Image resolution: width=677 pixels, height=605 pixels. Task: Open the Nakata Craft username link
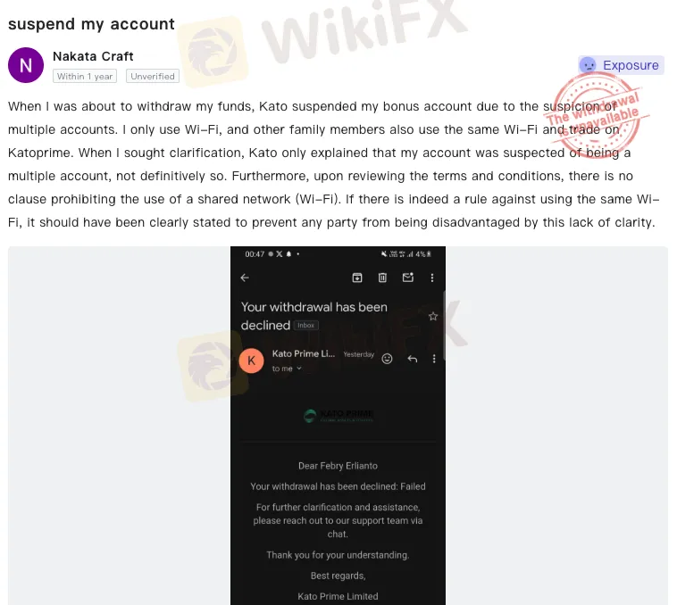[x=93, y=56]
